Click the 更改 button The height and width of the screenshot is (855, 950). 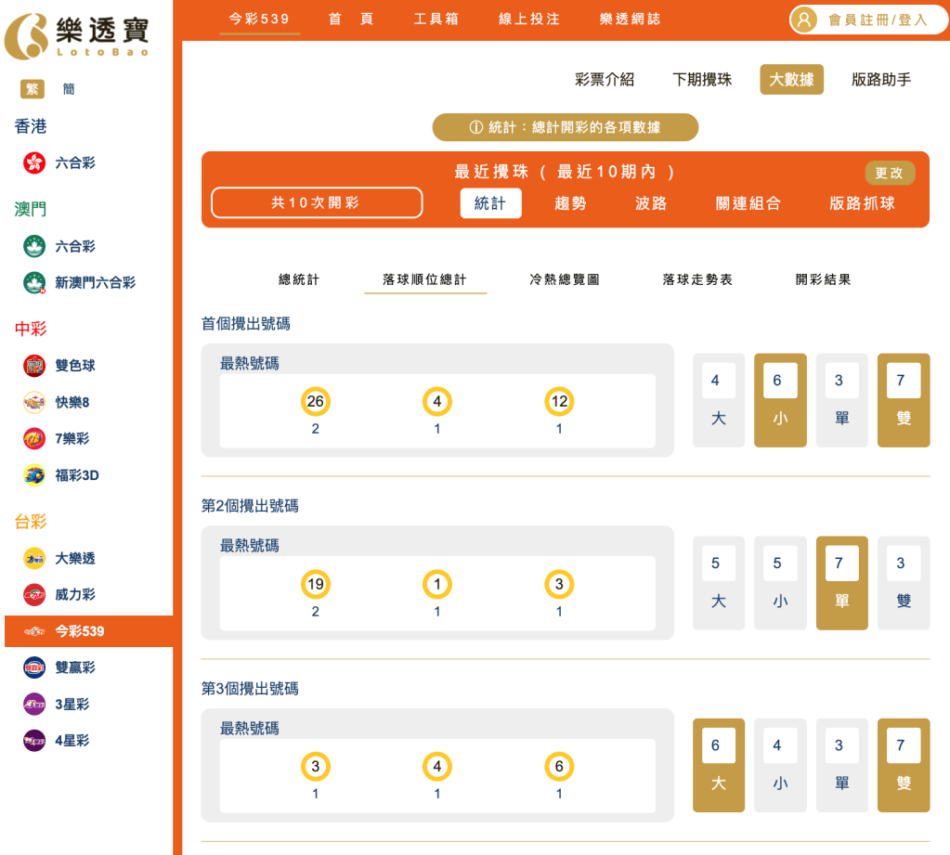[x=891, y=173]
